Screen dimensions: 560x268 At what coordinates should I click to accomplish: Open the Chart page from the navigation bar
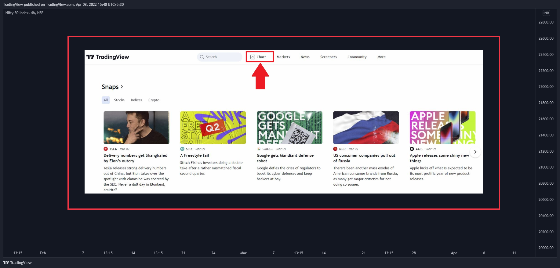point(258,57)
